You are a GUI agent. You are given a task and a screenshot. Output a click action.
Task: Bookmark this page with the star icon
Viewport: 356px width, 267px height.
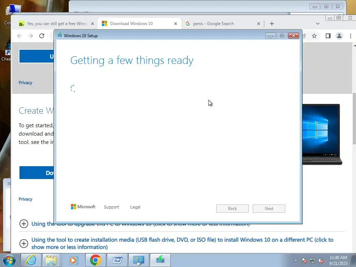tap(314, 36)
